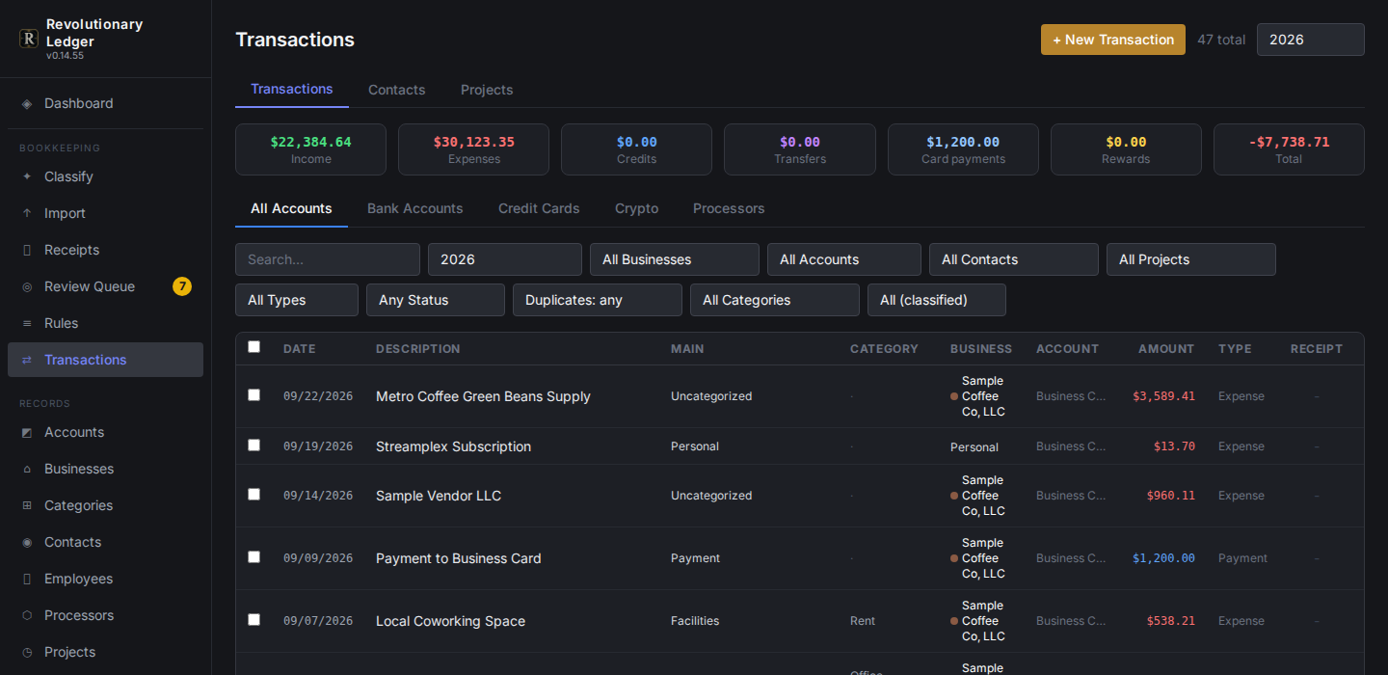
Task: Click the Review Queue icon
Action: pyautogui.click(x=27, y=286)
